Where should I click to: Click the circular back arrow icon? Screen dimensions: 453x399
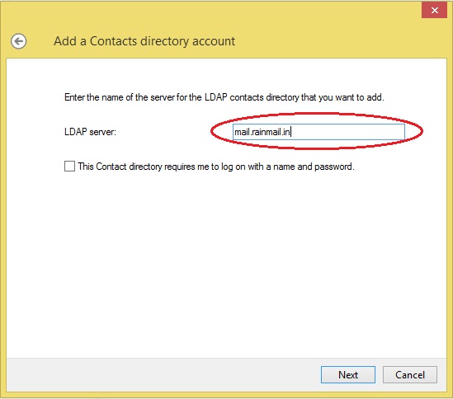click(19, 41)
